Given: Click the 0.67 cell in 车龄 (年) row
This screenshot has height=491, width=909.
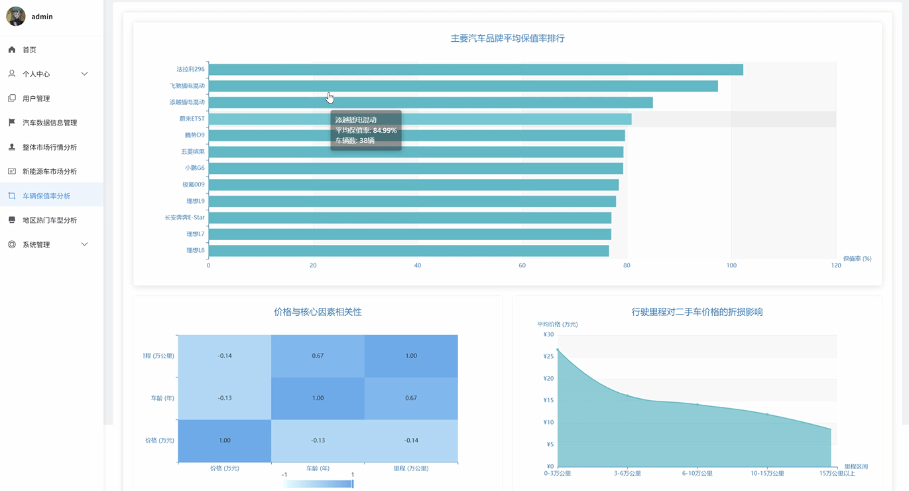Looking at the screenshot, I should click(411, 398).
